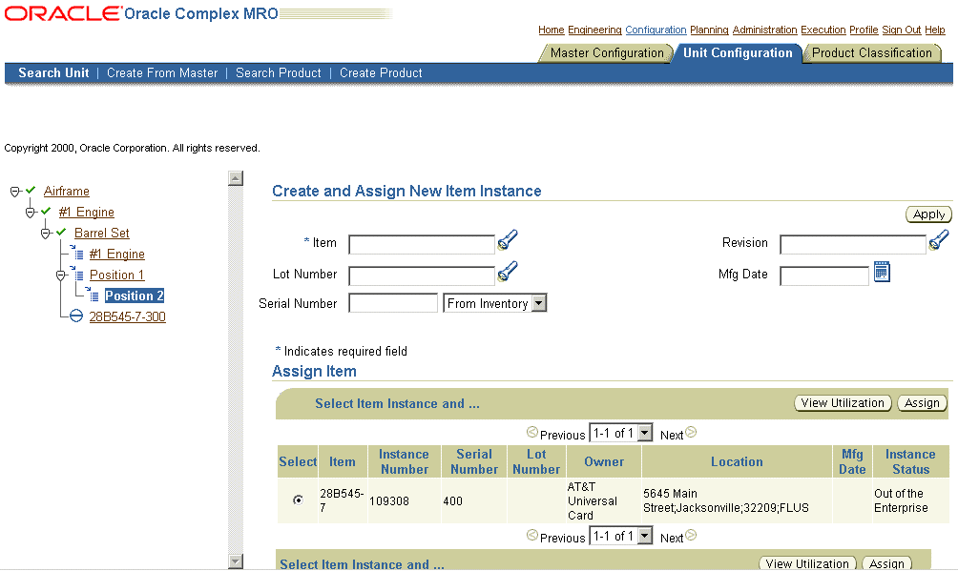Open the Search Unit submenu item
This screenshot has height=571, width=958.
pyautogui.click(x=53, y=72)
